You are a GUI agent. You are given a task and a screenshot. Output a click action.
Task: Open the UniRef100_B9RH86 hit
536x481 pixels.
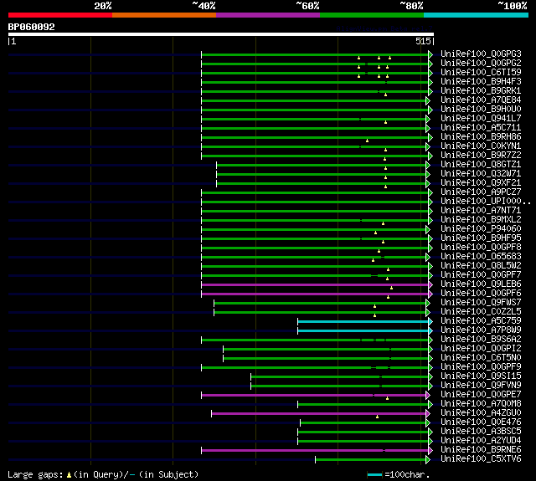pos(481,137)
